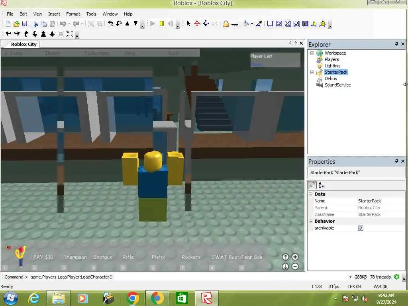Collapse the Behavior property section

tap(310, 221)
